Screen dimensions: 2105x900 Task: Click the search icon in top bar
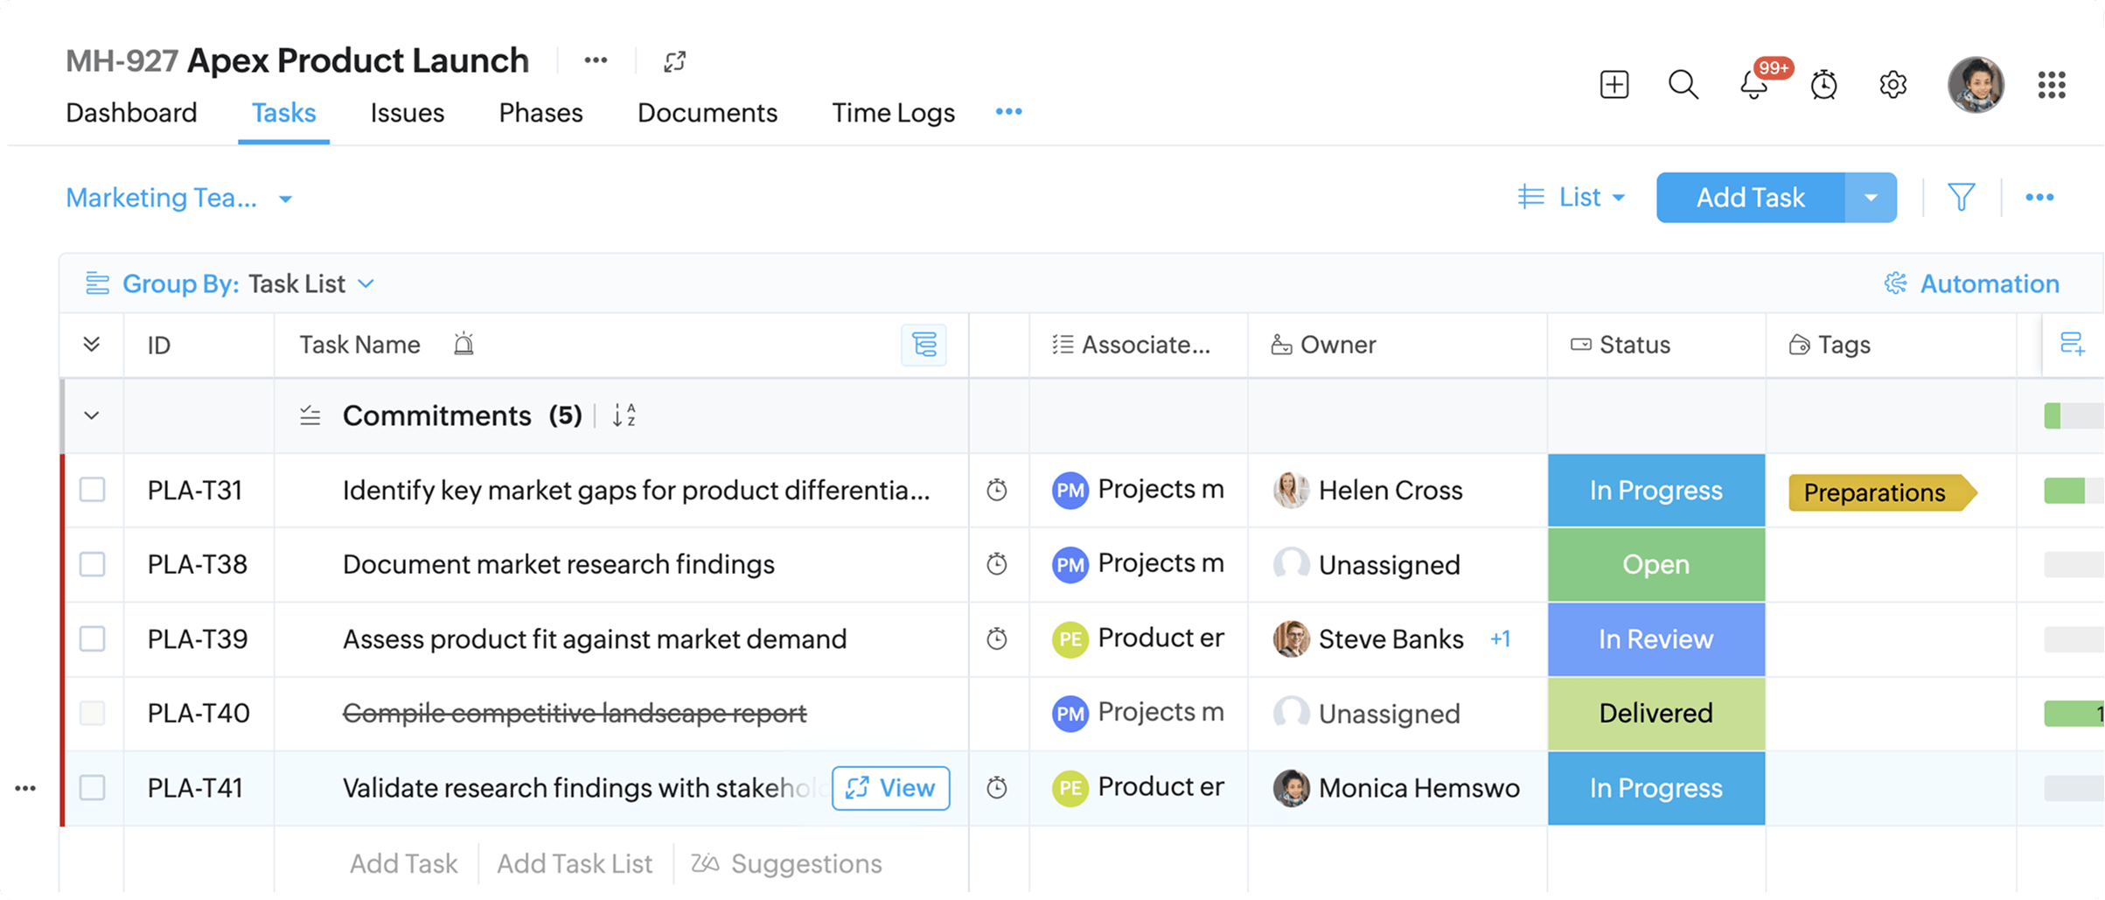[x=1682, y=85]
